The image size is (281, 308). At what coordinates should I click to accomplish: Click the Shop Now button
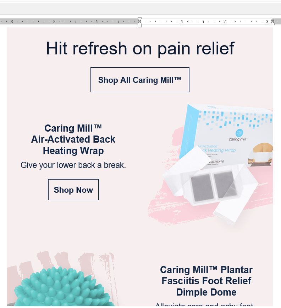click(73, 190)
